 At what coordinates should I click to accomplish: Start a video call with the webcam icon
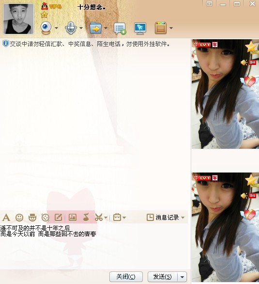point(46,28)
